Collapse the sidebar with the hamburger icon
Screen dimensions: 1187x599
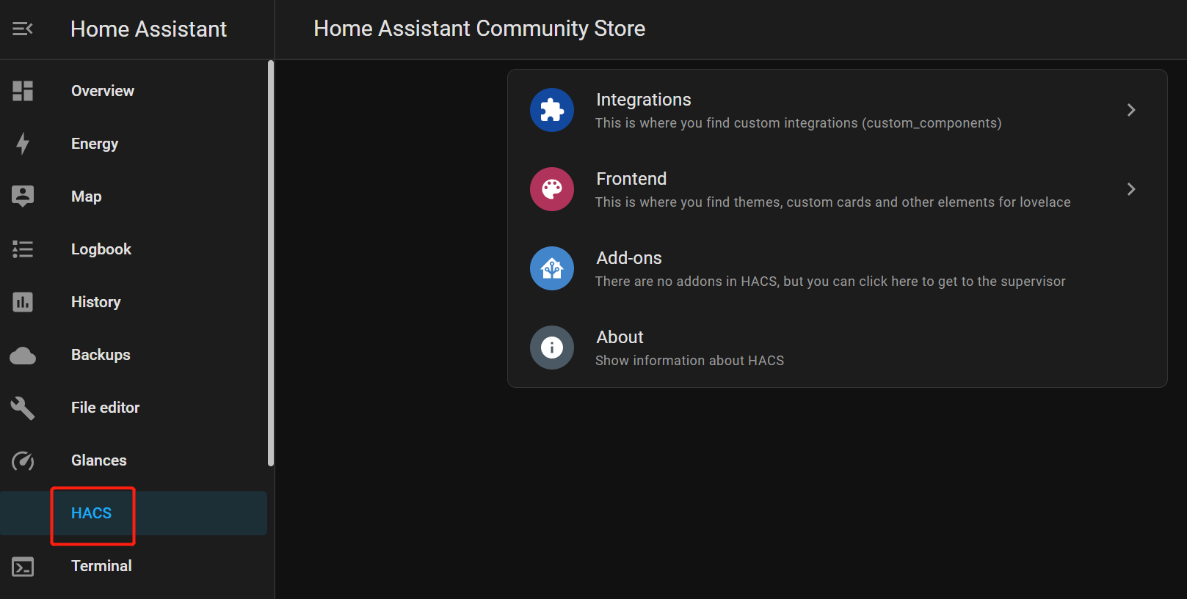22,29
